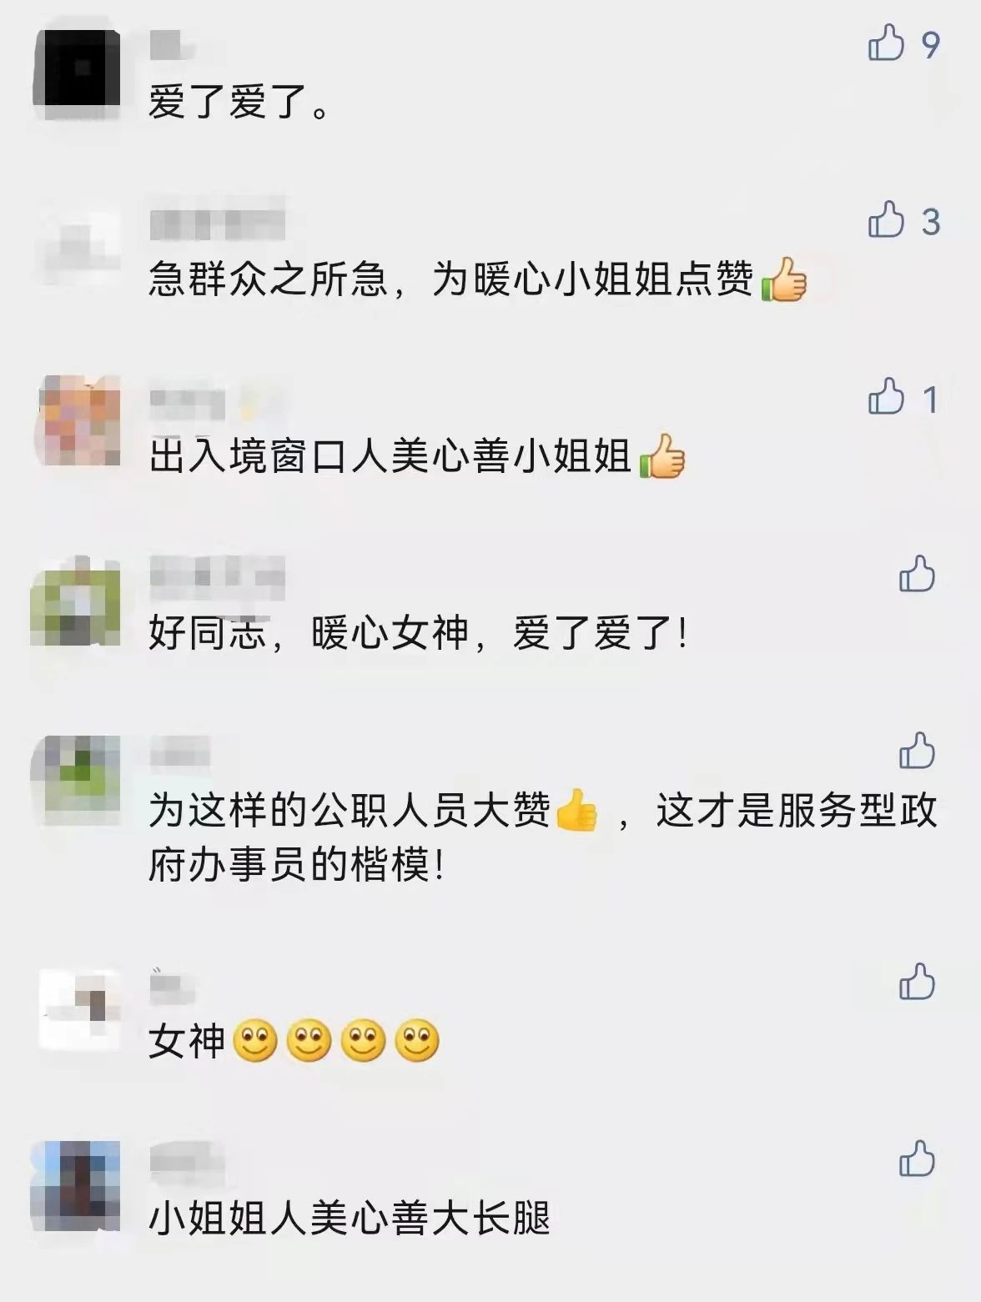Tap thumbs-up on 出入境窗口人美心善小姐姐 comment
The image size is (981, 1302).
886,397
